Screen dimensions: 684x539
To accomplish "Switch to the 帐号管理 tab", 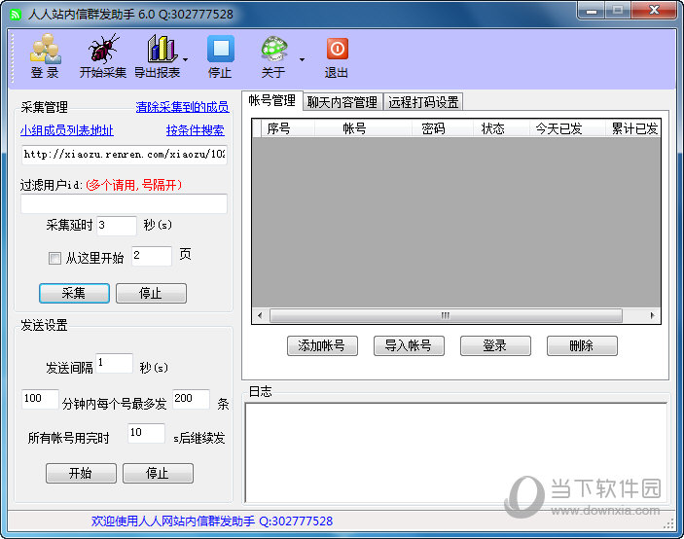I will (272, 101).
